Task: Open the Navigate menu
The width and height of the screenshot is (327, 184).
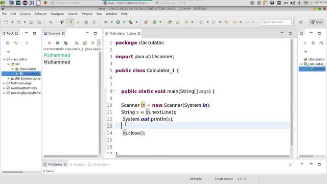Action: [x=57, y=14]
